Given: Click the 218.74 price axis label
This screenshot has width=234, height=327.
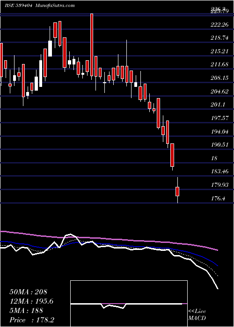Looking at the screenshot, I should (x=219, y=38).
